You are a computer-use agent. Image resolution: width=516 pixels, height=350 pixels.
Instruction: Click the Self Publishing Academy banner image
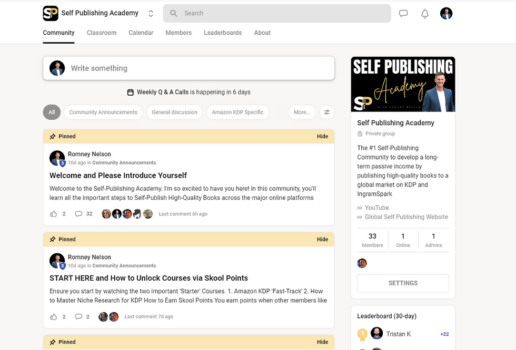(403, 85)
